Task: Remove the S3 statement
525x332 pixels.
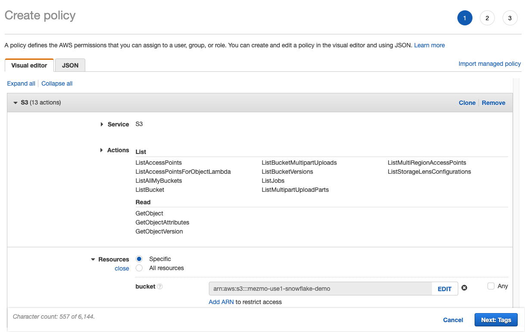Action: (x=494, y=103)
